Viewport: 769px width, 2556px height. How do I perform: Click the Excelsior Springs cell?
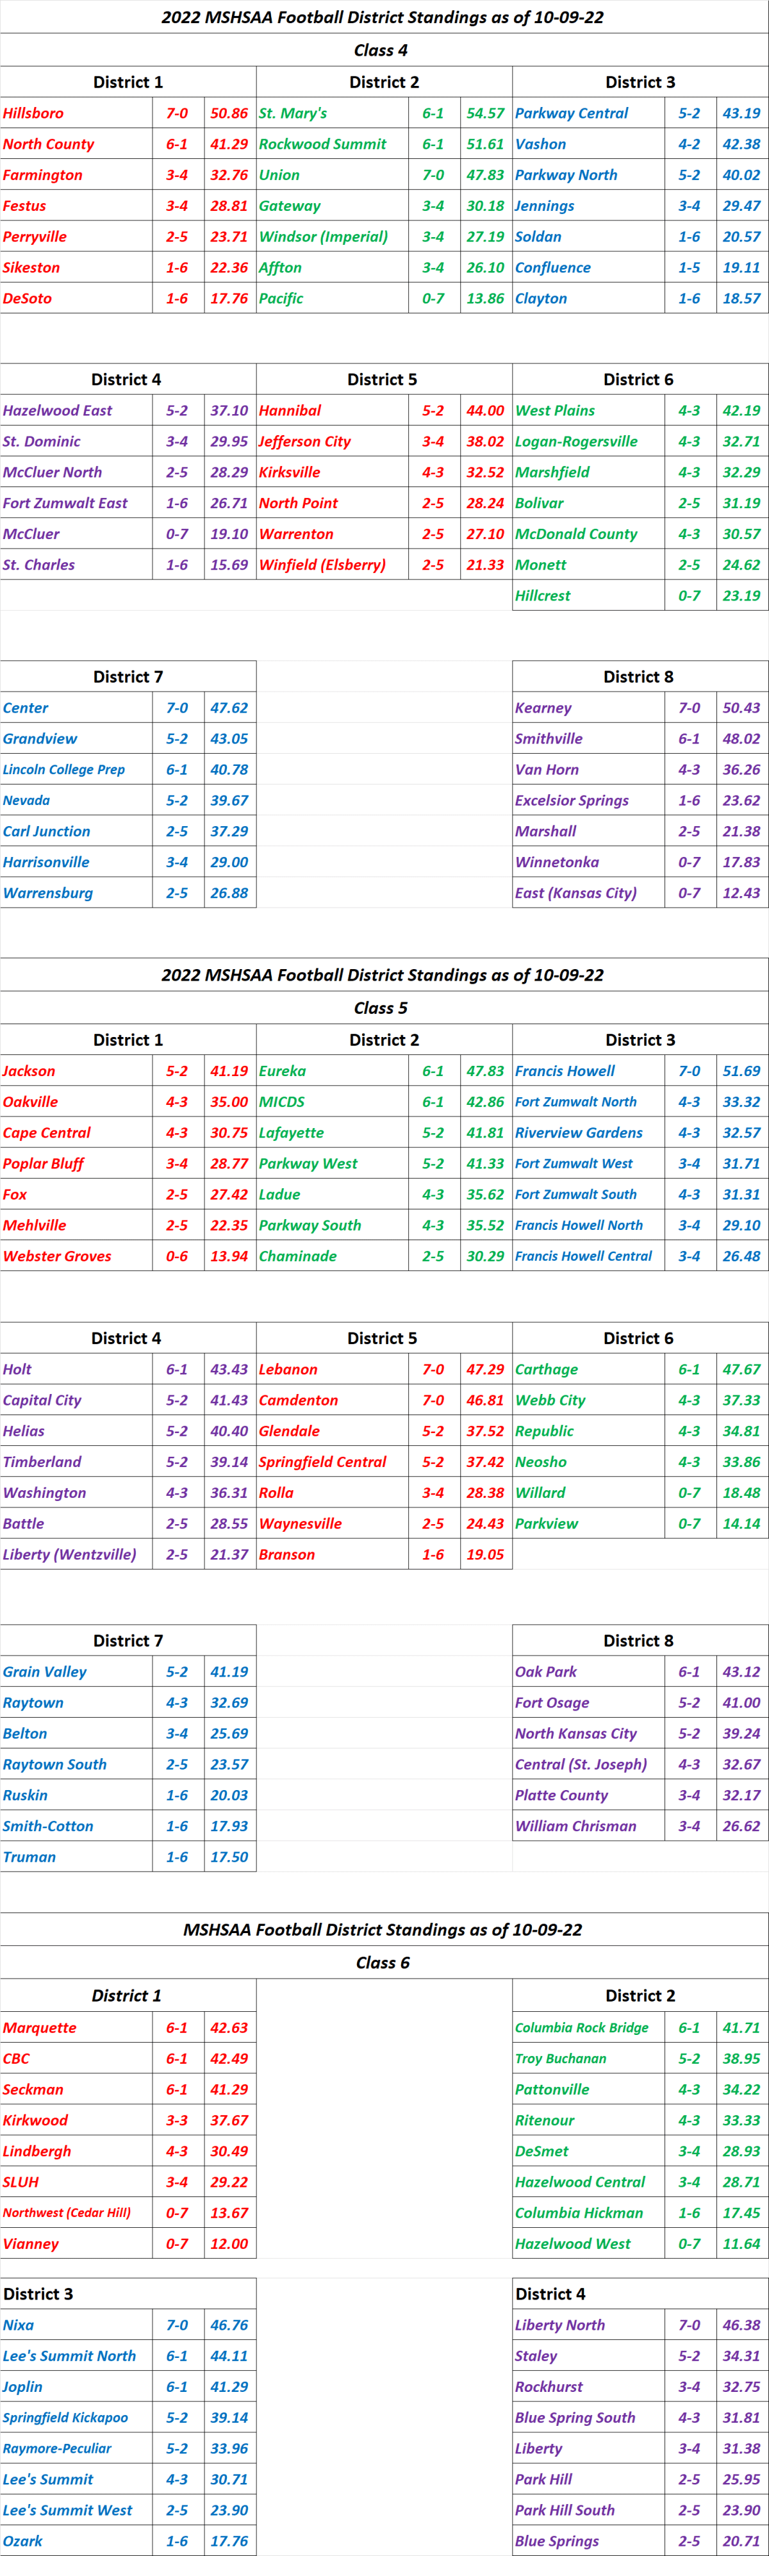[x=588, y=800]
